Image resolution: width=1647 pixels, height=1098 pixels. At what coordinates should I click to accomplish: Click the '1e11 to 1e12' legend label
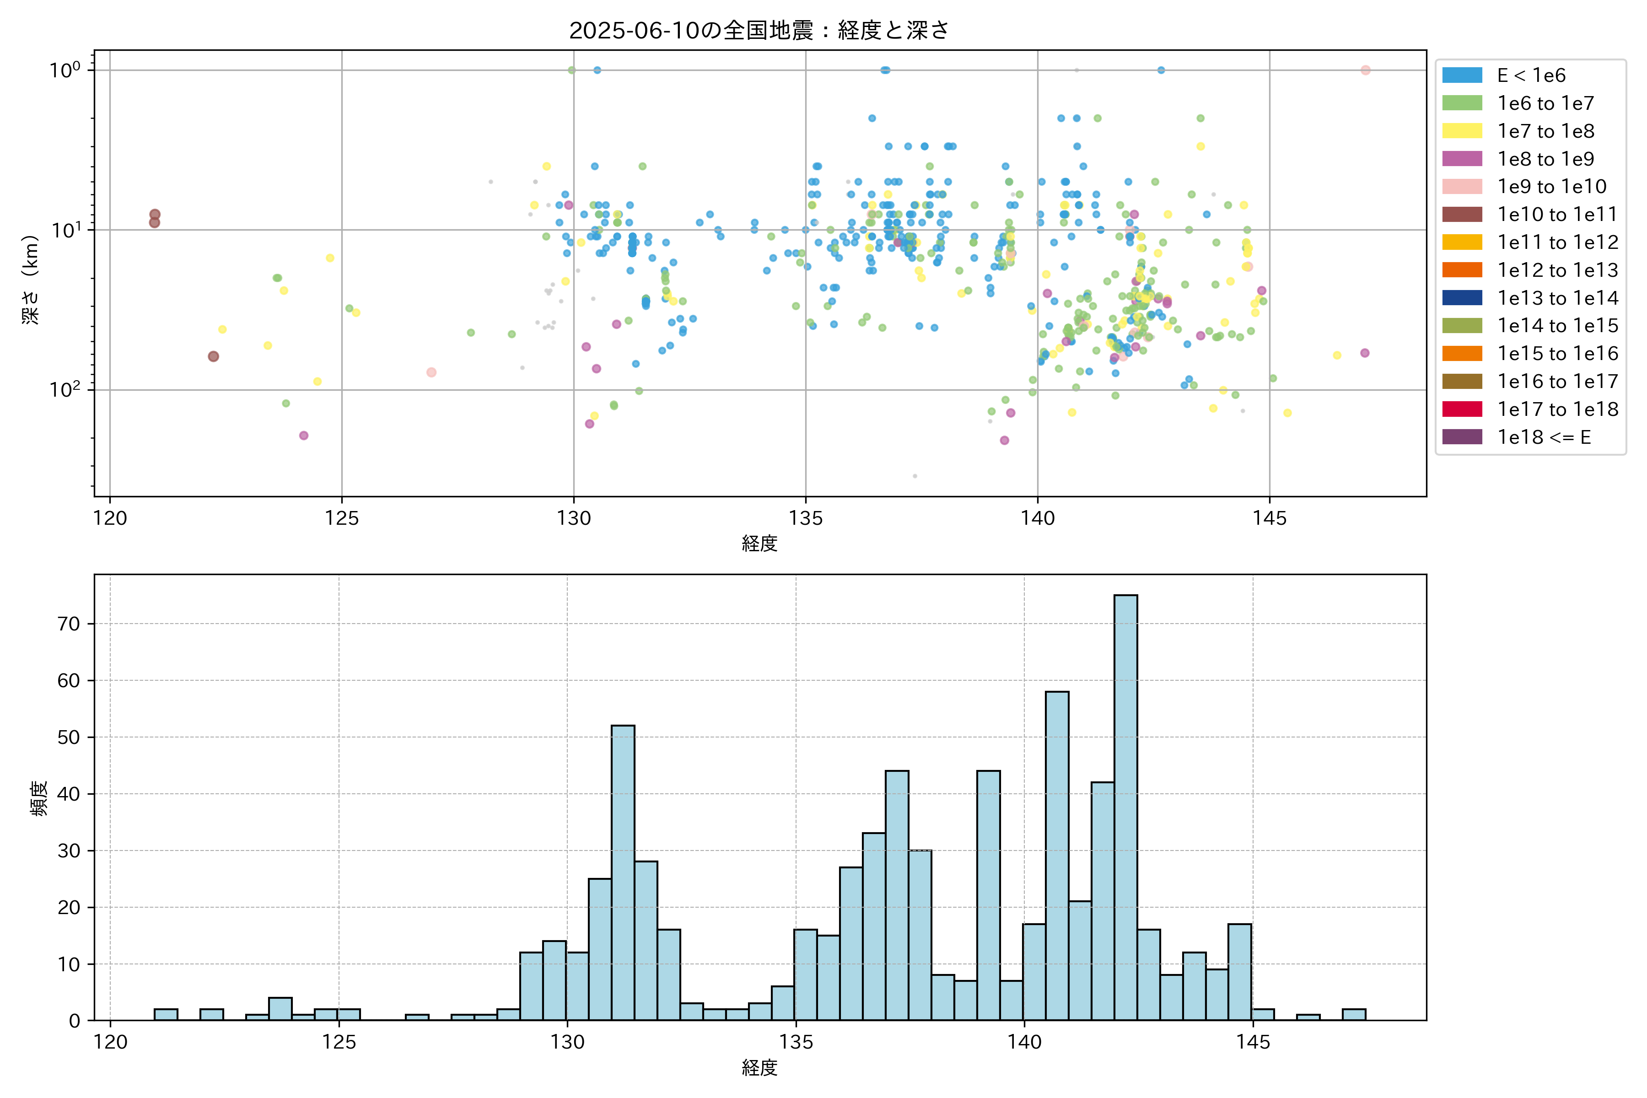[x=1557, y=242]
